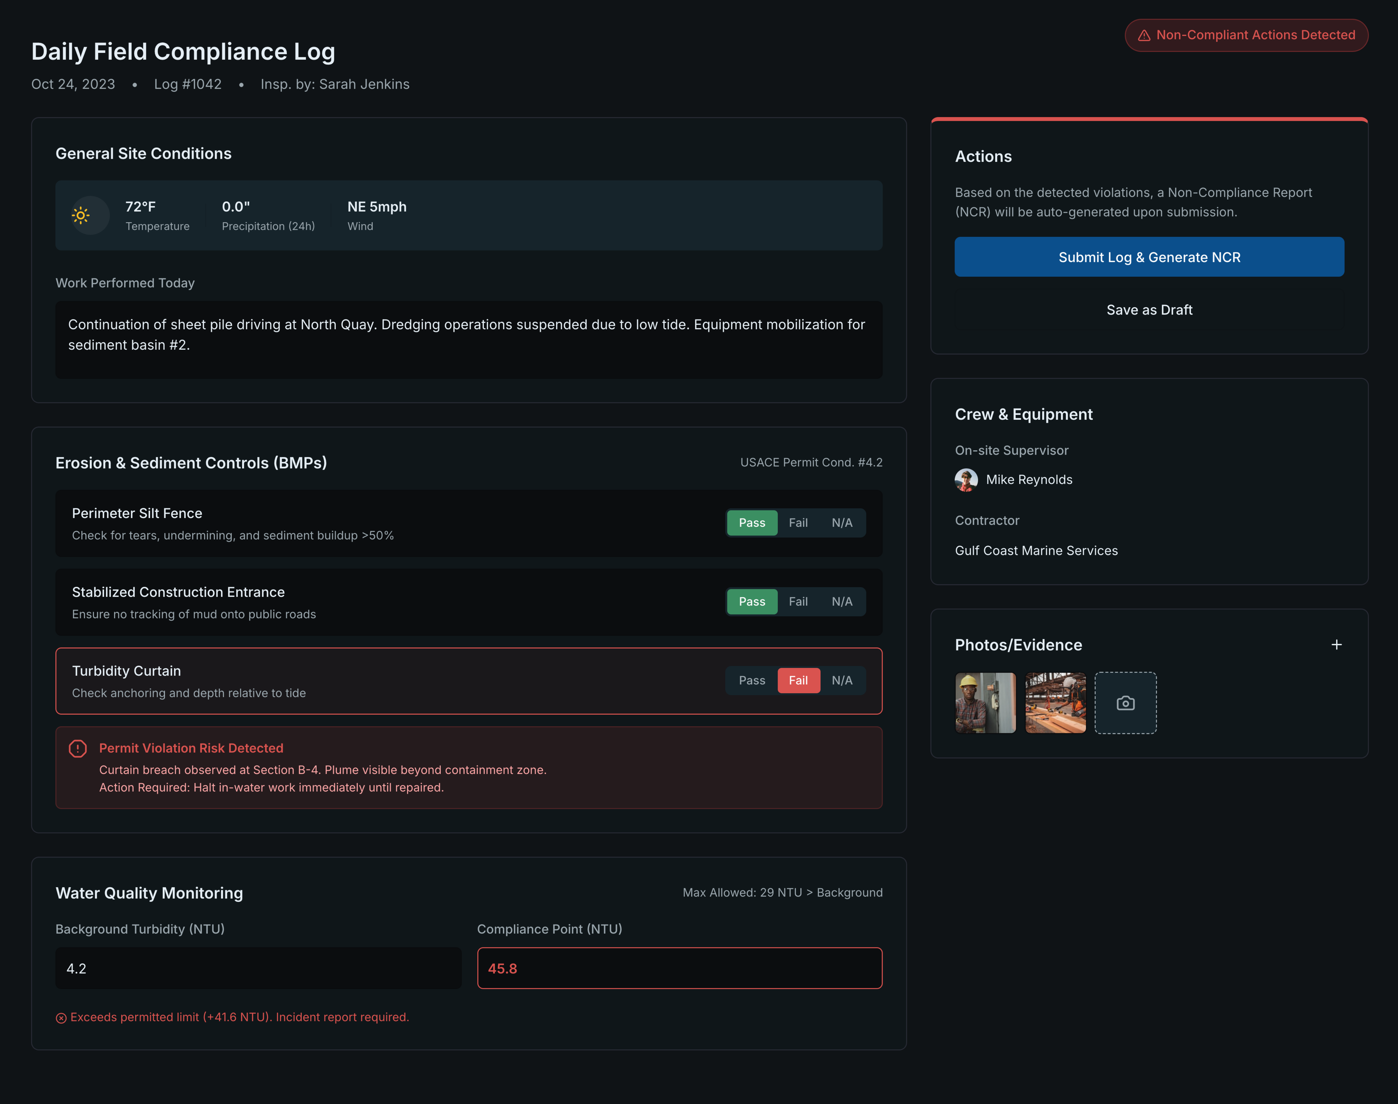Click the Permit Violation alert icon
The image size is (1398, 1104).
pyautogui.click(x=77, y=748)
